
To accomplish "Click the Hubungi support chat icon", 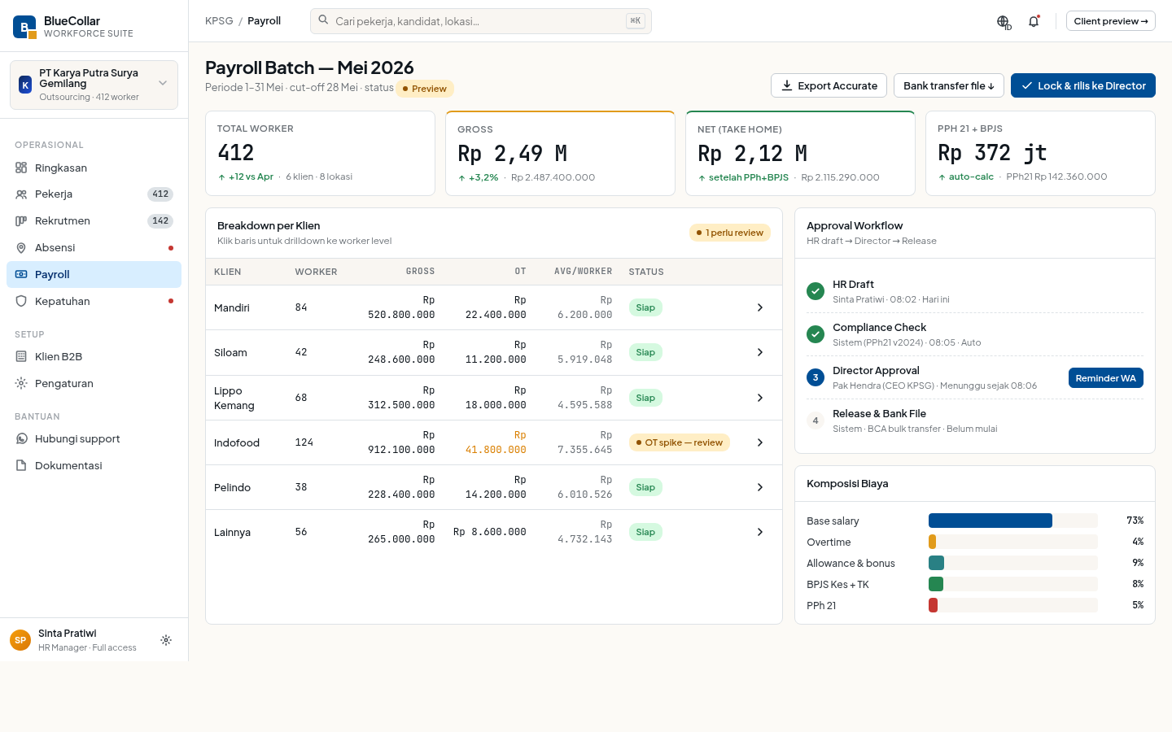I will (x=21, y=439).
